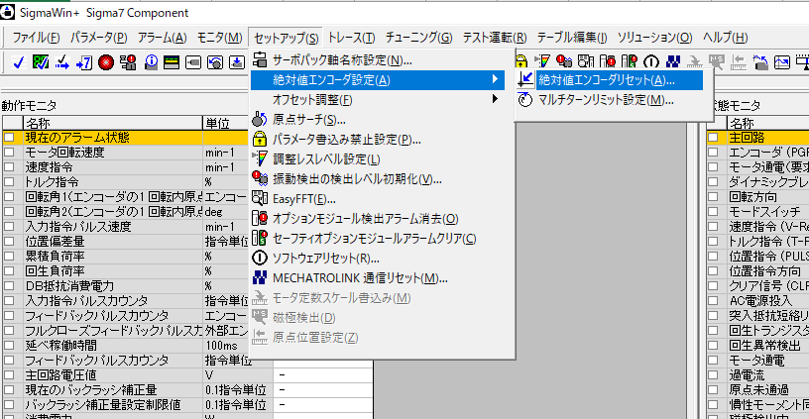Choose セーフティオプションモジュールアラームクリア menu entry

pos(377,239)
